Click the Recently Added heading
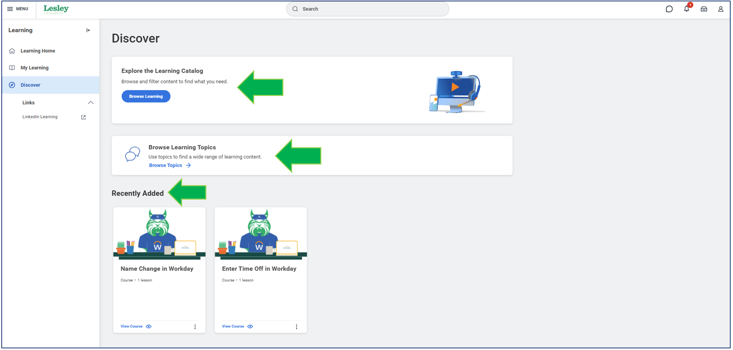733x350 pixels. [x=138, y=193]
